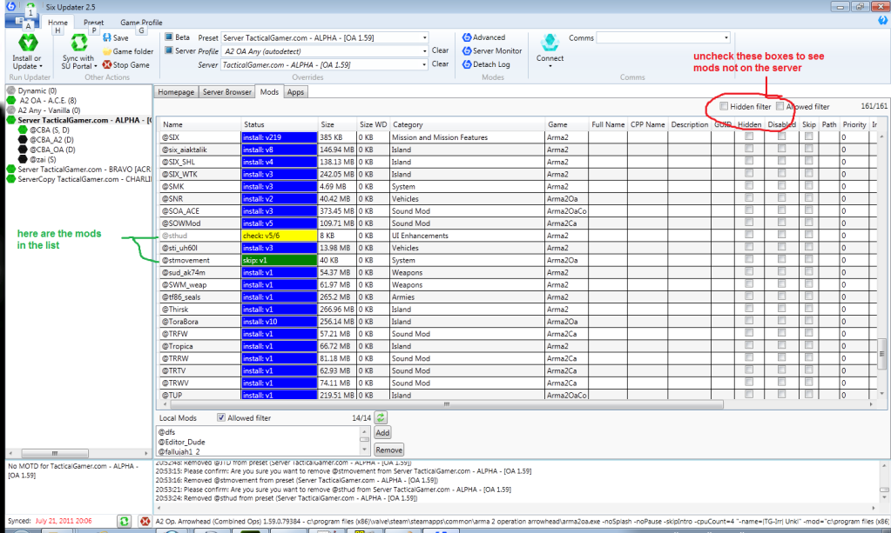Screen dimensions: 891x533
Task: Click the green 'skip: v1' status cell
Action: tap(279, 260)
